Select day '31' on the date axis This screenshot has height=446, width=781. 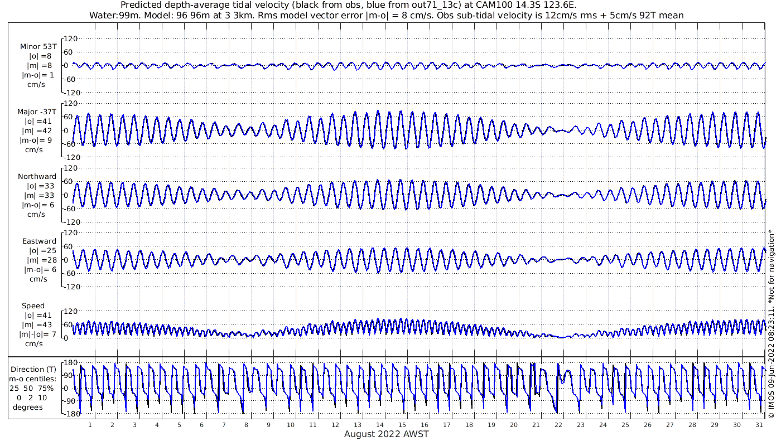tap(759, 425)
